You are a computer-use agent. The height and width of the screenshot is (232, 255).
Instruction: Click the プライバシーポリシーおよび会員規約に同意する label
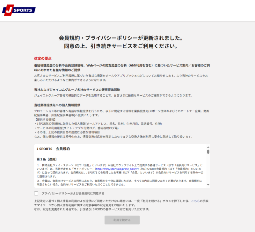click(x=73, y=194)
